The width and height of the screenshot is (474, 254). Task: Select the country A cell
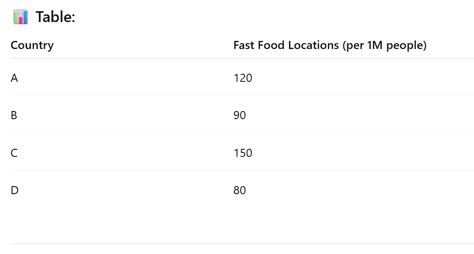(14, 78)
